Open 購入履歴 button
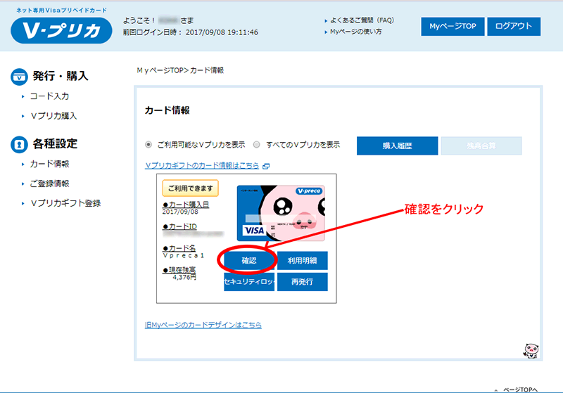This screenshot has width=563, height=393. (x=397, y=146)
